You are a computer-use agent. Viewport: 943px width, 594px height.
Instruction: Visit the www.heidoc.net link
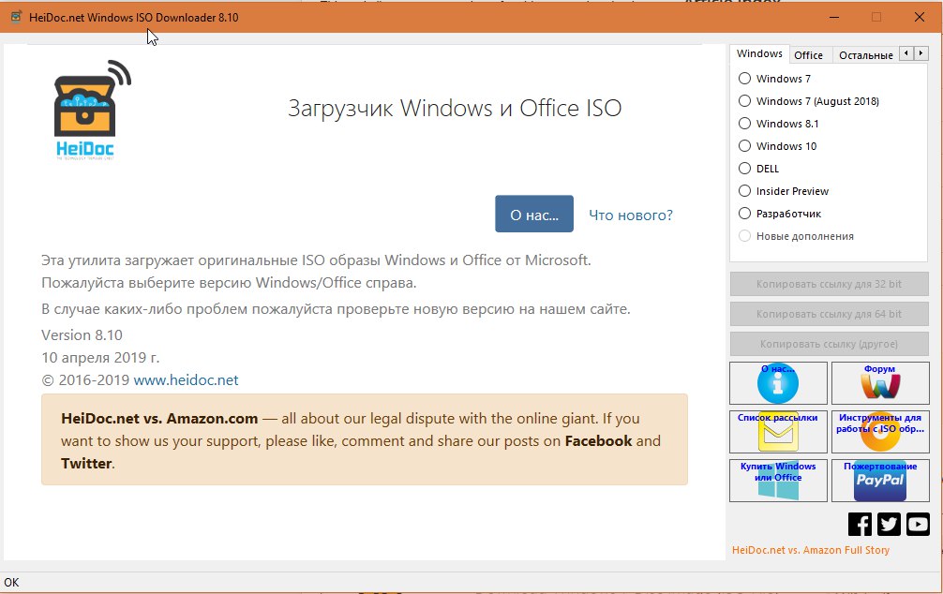(x=186, y=380)
